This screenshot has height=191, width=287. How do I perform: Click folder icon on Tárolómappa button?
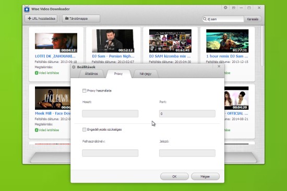pyautogui.click(x=67, y=18)
